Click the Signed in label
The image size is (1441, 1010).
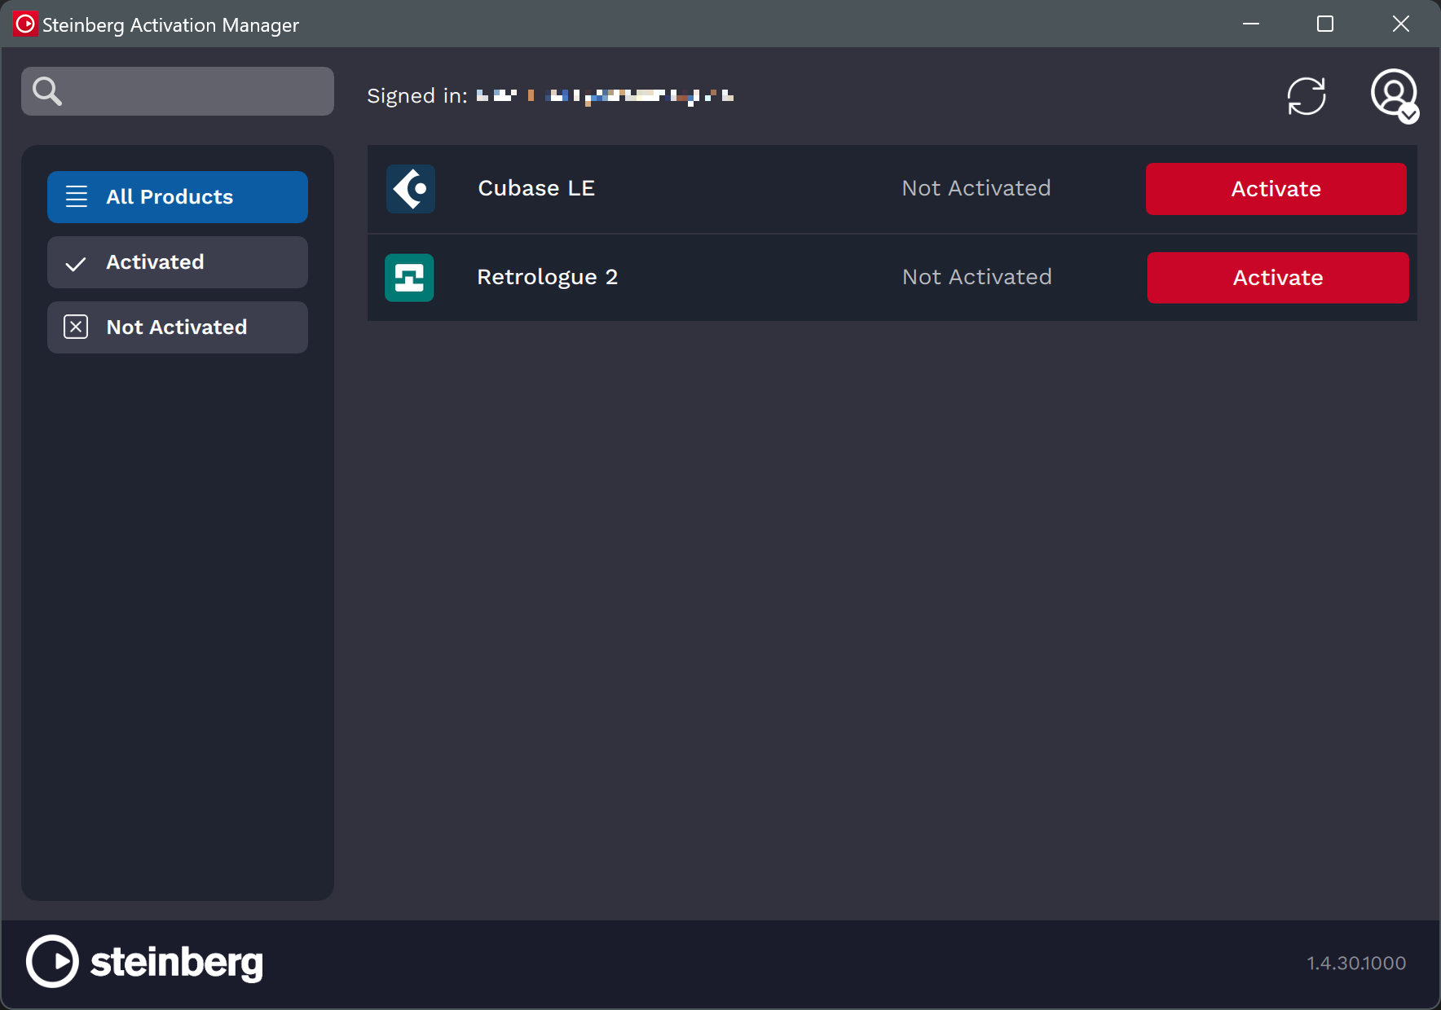[417, 96]
